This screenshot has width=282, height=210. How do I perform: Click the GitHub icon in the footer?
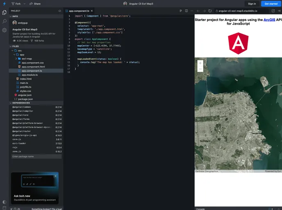15,209
